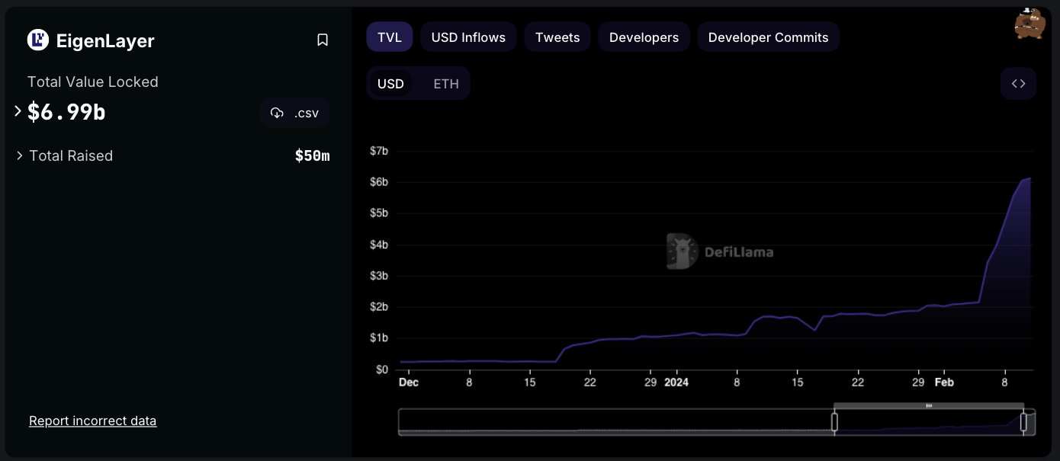This screenshot has width=1060, height=461.
Task: Click the top drag bar of the range selection
Action: coord(928,405)
